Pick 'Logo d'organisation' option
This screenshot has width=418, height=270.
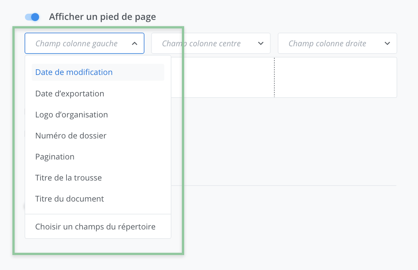pos(72,115)
